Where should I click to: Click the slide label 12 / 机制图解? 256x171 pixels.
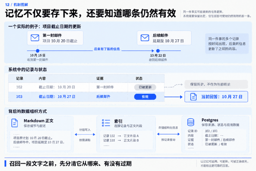coord(17,5)
